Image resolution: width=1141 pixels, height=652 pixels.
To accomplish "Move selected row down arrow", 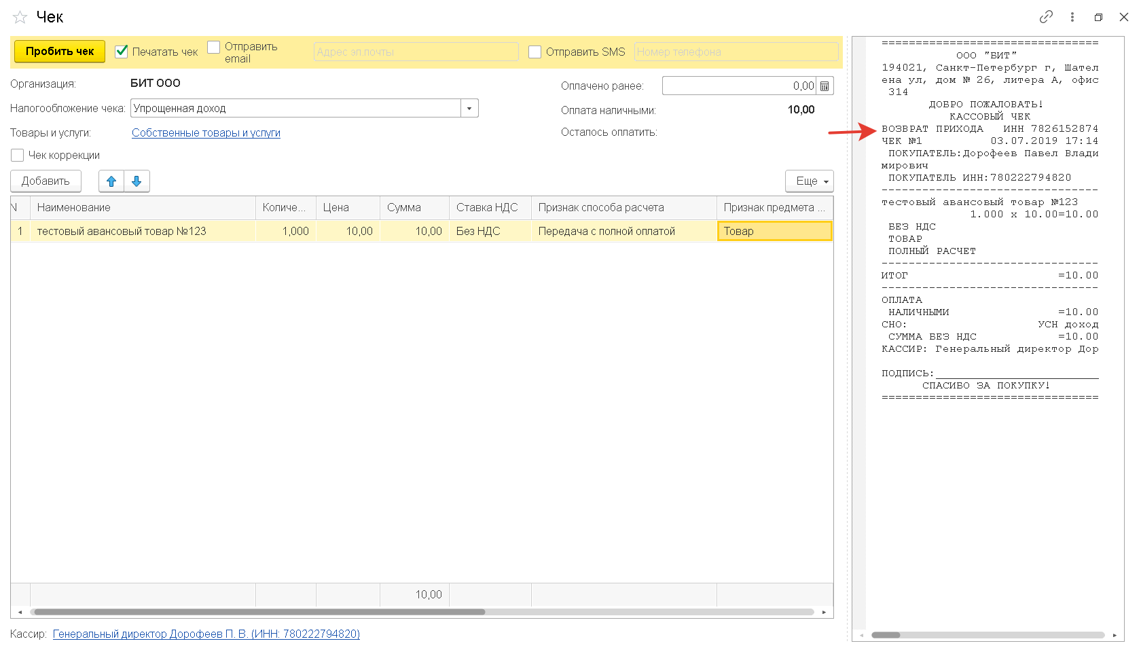I will pyautogui.click(x=137, y=181).
